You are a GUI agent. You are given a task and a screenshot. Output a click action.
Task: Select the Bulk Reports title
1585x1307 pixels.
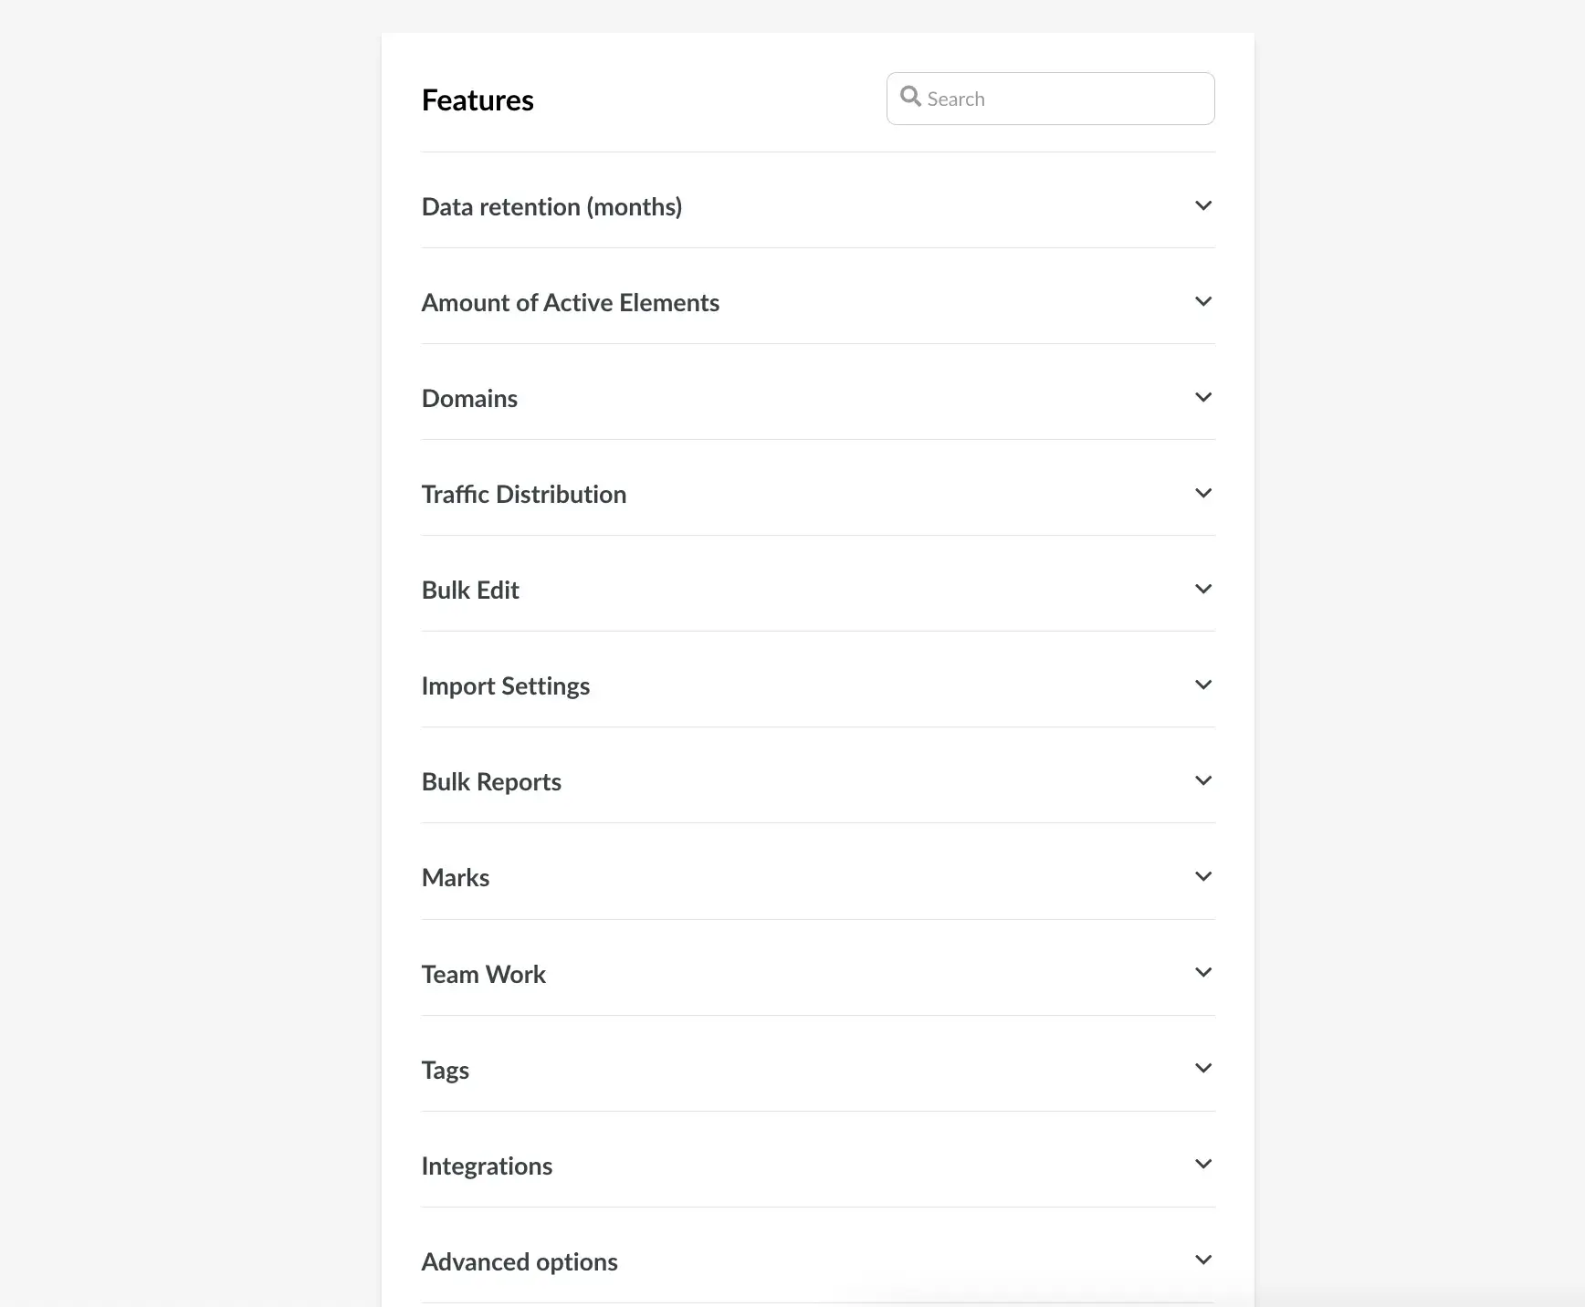(x=491, y=782)
